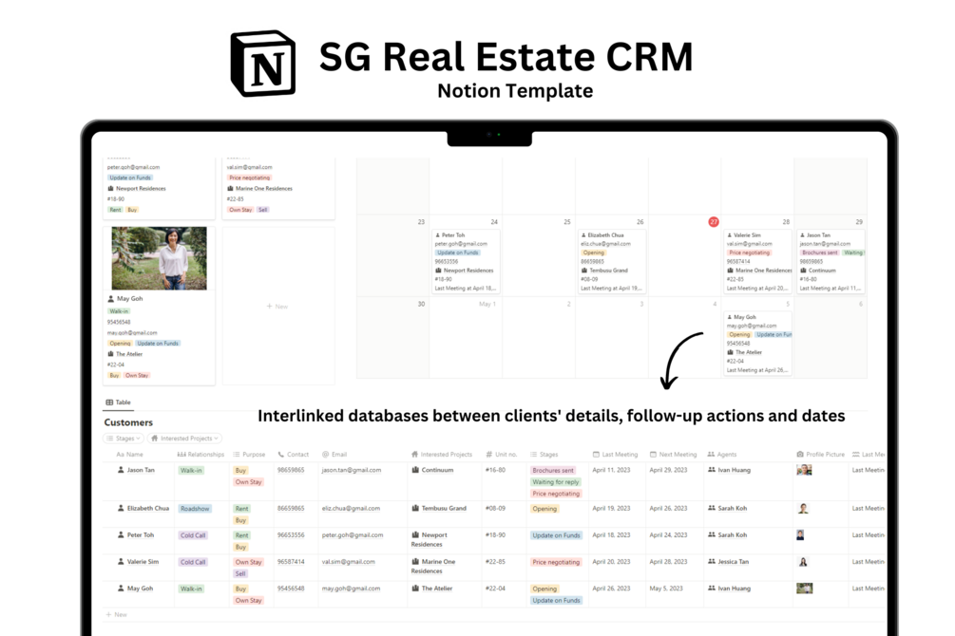Click the person icon beside Valerie Sim row
The width and height of the screenshot is (955, 636).
click(x=121, y=562)
